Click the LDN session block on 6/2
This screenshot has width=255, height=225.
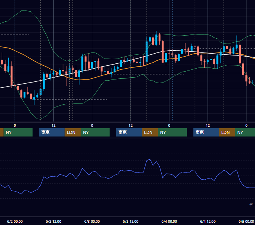73,132
